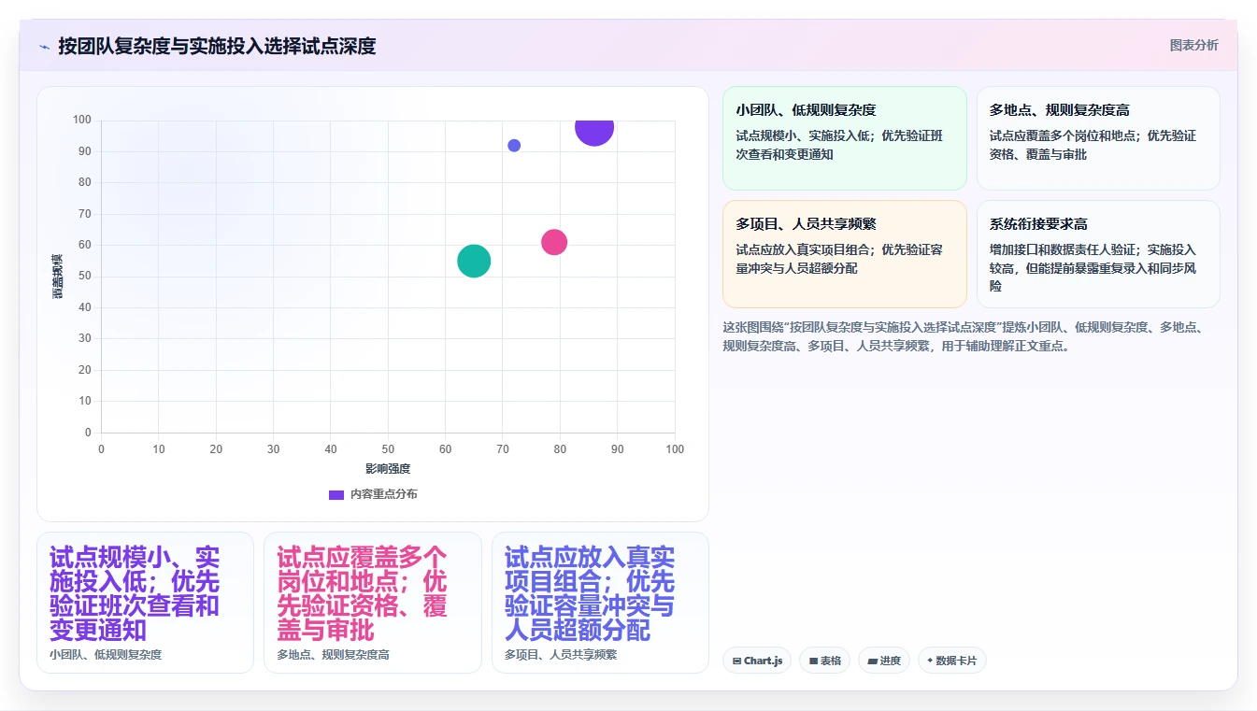This screenshot has height=711, width=1257.
Task: Click the 图表分析 label in header
Action: click(1193, 45)
